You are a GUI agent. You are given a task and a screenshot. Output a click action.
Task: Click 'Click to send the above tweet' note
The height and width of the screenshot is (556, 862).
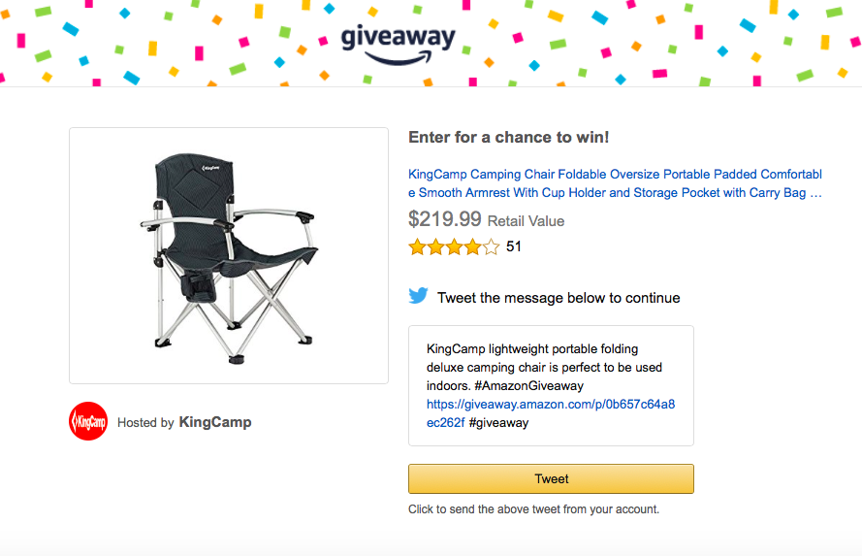[x=533, y=509]
